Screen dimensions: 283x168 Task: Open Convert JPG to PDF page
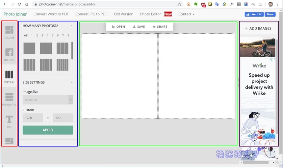point(91,14)
